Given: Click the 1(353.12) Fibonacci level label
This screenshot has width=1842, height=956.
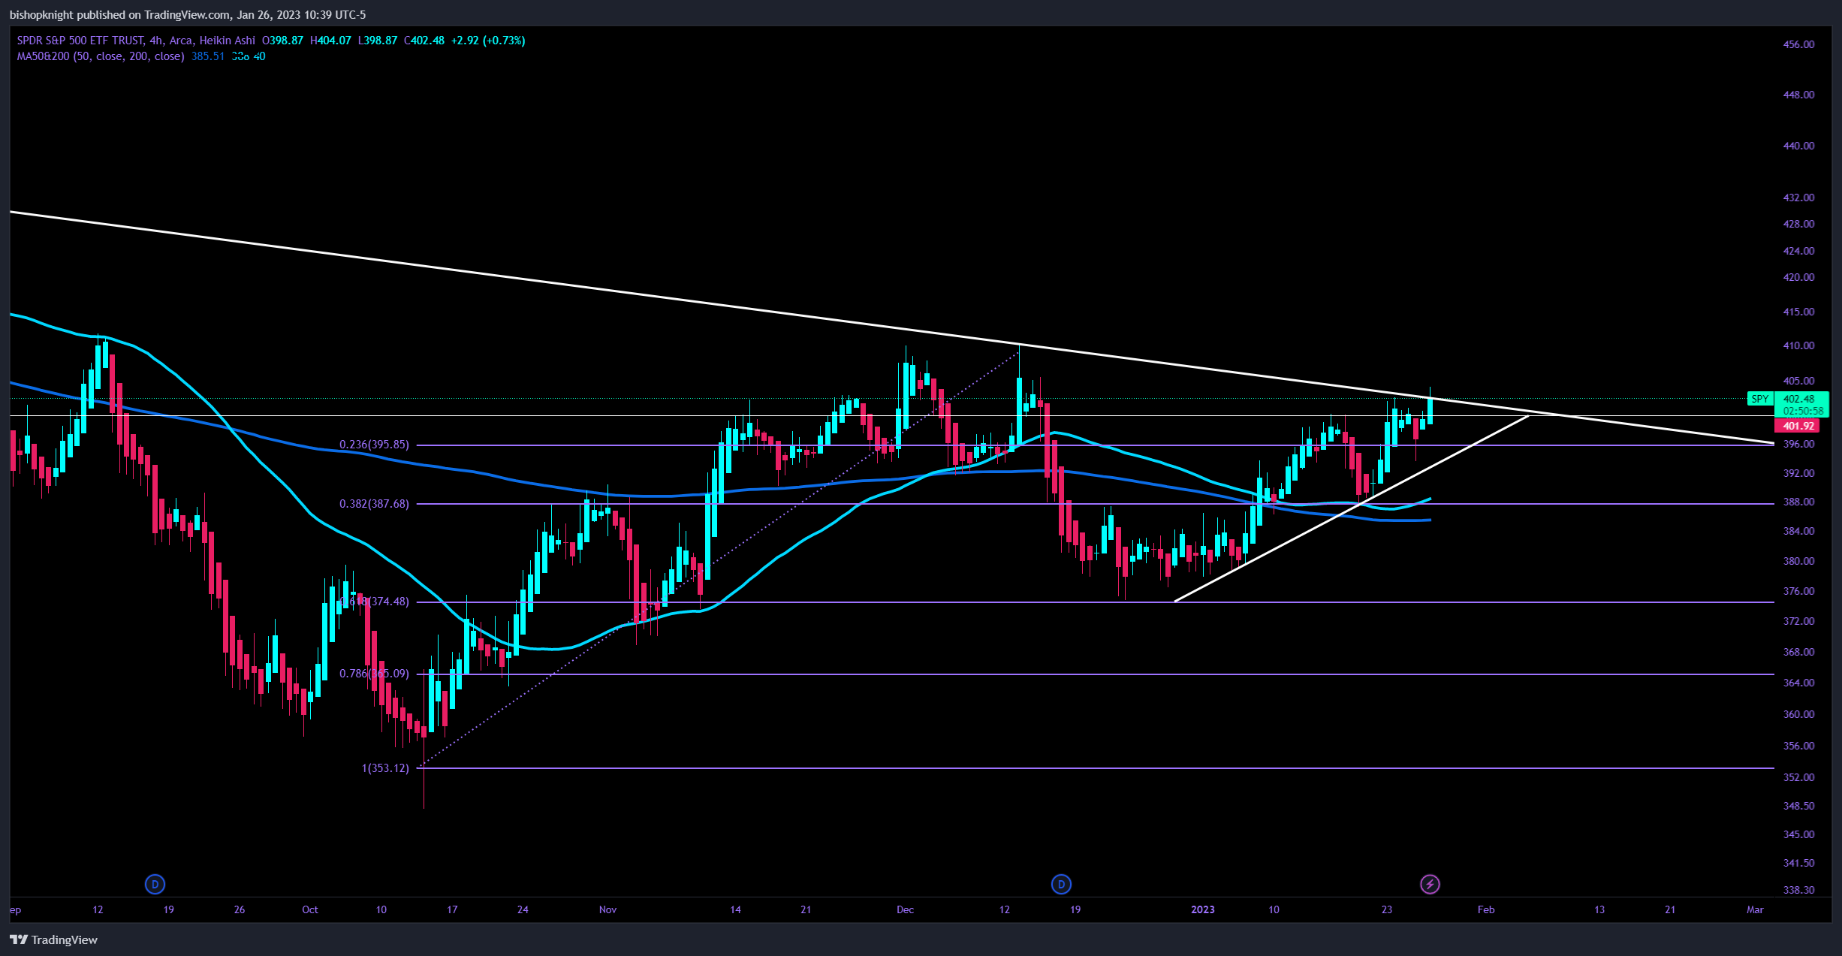Looking at the screenshot, I should pyautogui.click(x=385, y=768).
